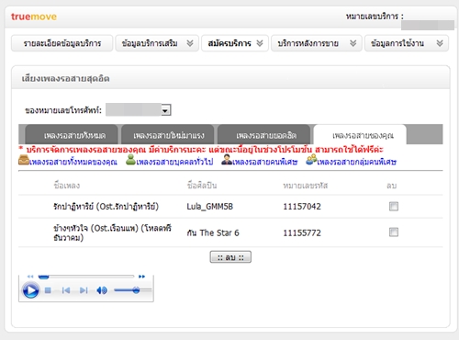Open เพลงรอสายบุคคลทั่วไป link

(x=174, y=162)
